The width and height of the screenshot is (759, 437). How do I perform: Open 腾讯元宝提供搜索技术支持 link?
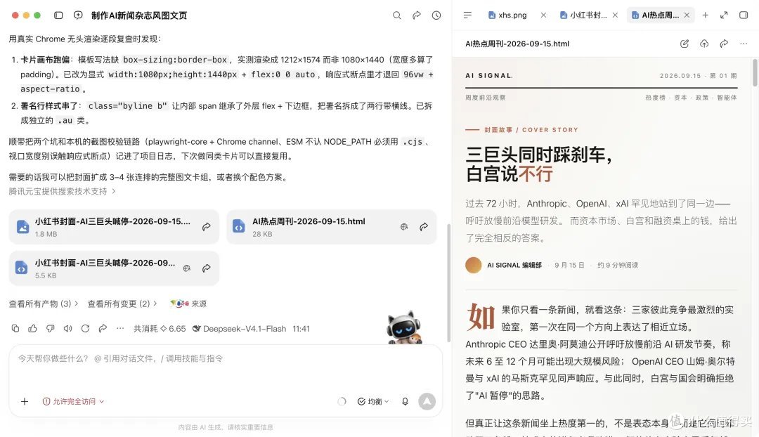pos(62,191)
